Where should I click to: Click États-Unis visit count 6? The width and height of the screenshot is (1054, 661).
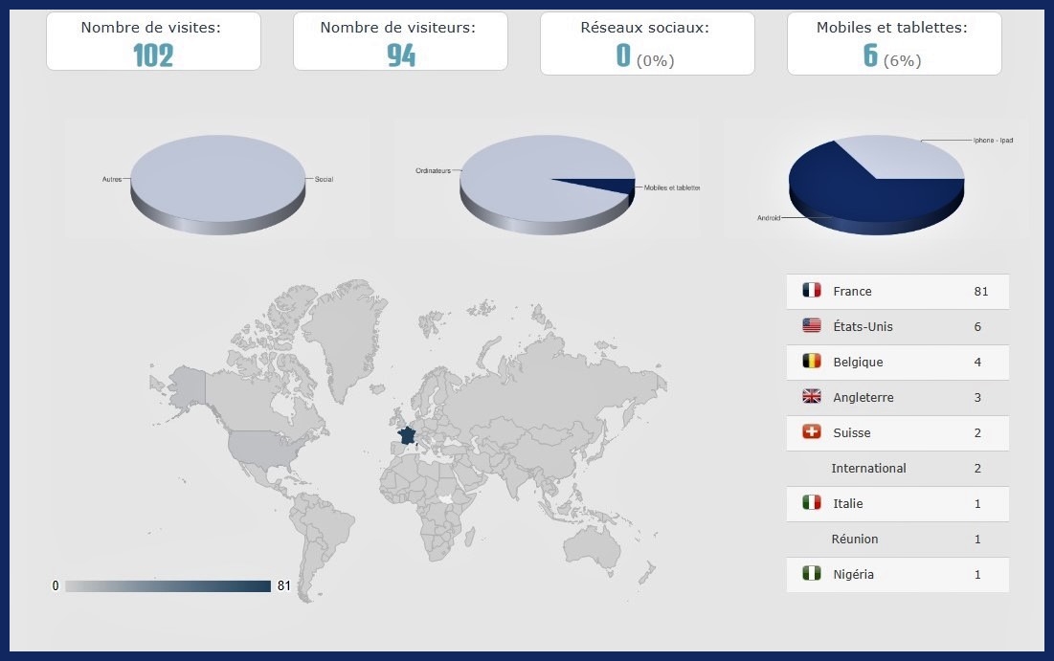(x=977, y=326)
